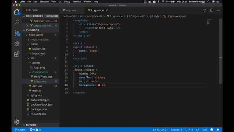
Task: Open the Apple menu
Action: [16, 1]
